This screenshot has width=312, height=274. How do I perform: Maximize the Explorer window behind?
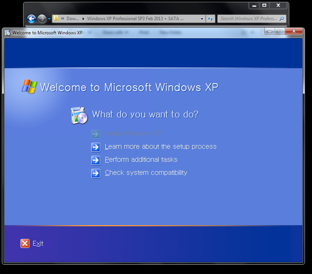click(x=264, y=5)
